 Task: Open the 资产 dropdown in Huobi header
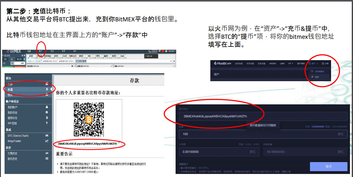click(314, 63)
